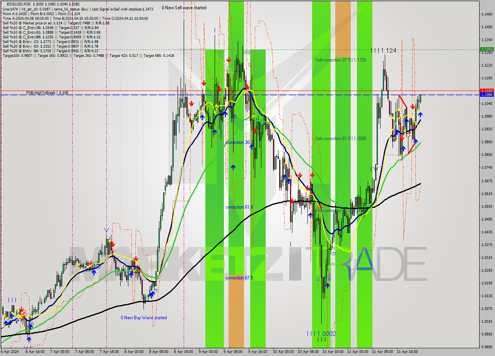
Task: Click the green 1.1293 price tag
Action: coord(486,50)
